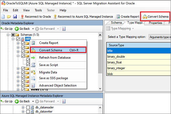Screen dimensions: 171x114
Task: Toggle the db_datareader checkbox
Action: click(x=28, y=107)
